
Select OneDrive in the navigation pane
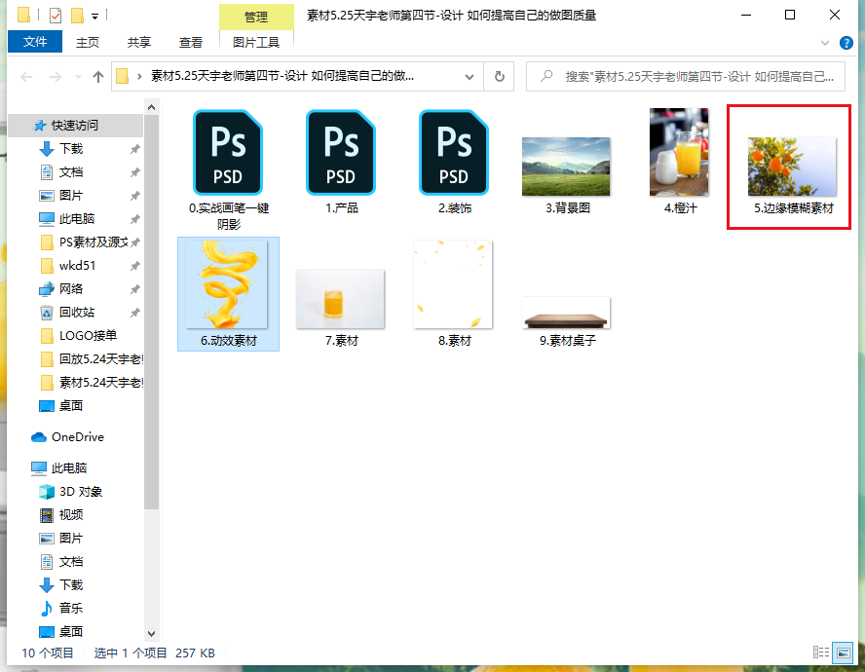(x=76, y=437)
